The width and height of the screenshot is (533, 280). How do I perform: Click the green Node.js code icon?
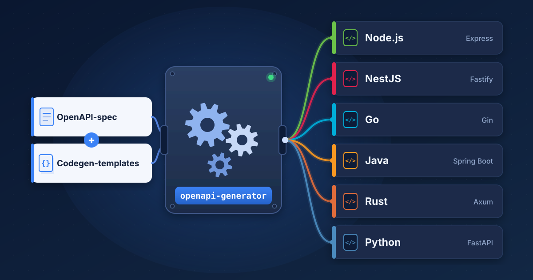pyautogui.click(x=350, y=38)
